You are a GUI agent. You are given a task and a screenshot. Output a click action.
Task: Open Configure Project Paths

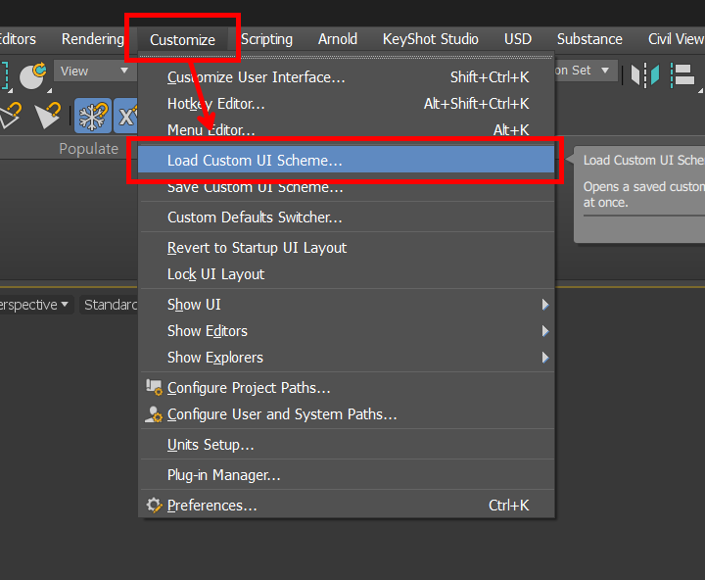[x=347, y=388]
